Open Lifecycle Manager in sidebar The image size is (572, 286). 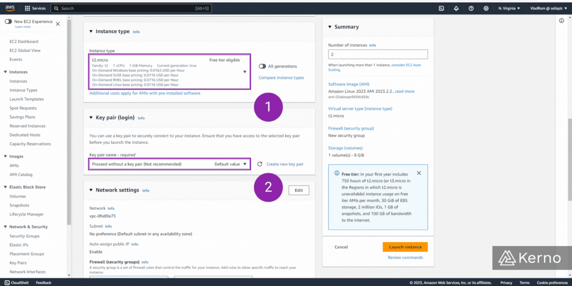(26, 214)
